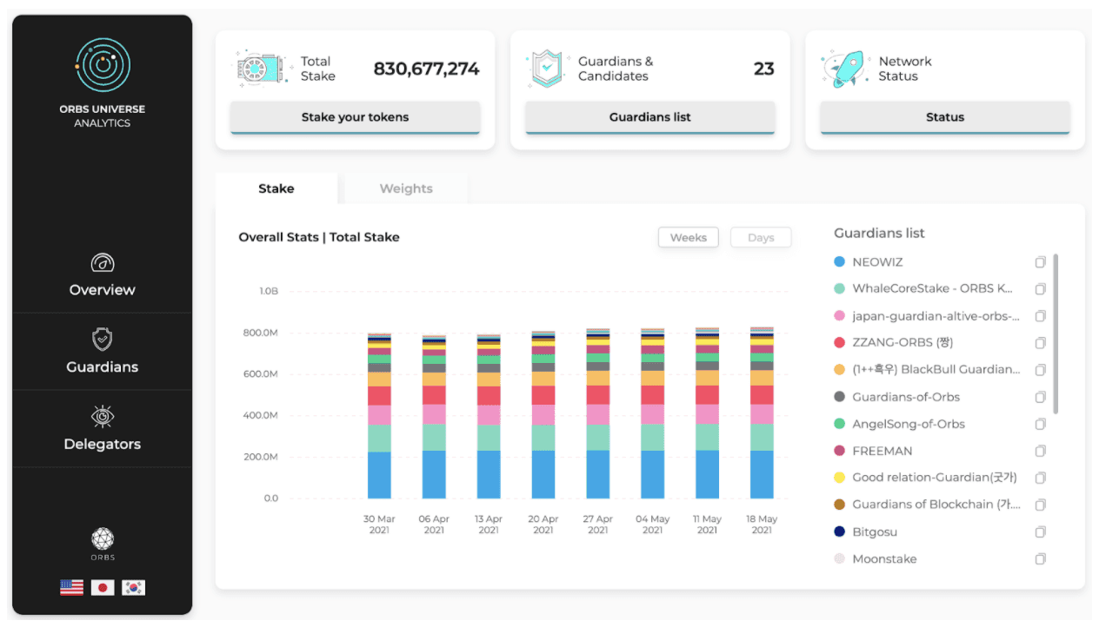The height and width of the screenshot is (627, 1099).
Task: Click the 11 May 2021 stacked bar
Action: point(708,412)
